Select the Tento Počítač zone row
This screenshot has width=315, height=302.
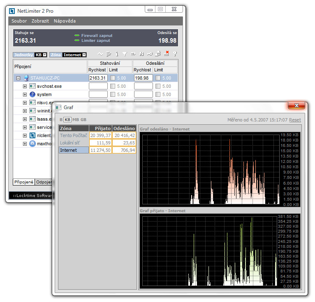pos(74,135)
